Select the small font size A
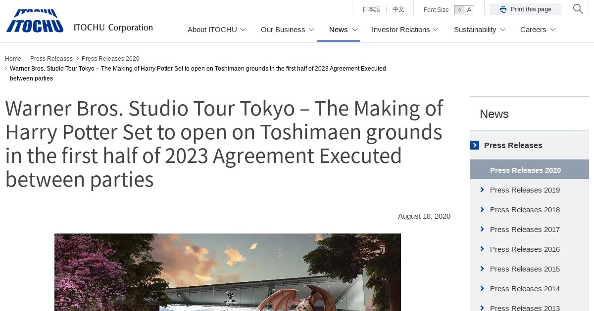Viewport: 594px width, 311px height. 459,10
